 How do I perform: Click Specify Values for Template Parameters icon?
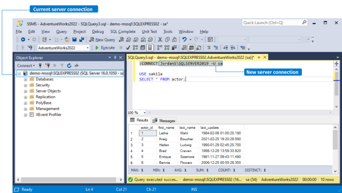tap(243, 48)
